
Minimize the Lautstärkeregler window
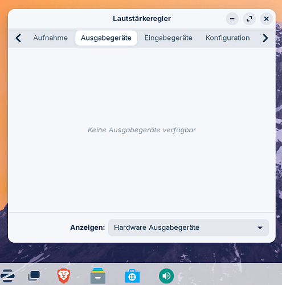pyautogui.click(x=232, y=19)
